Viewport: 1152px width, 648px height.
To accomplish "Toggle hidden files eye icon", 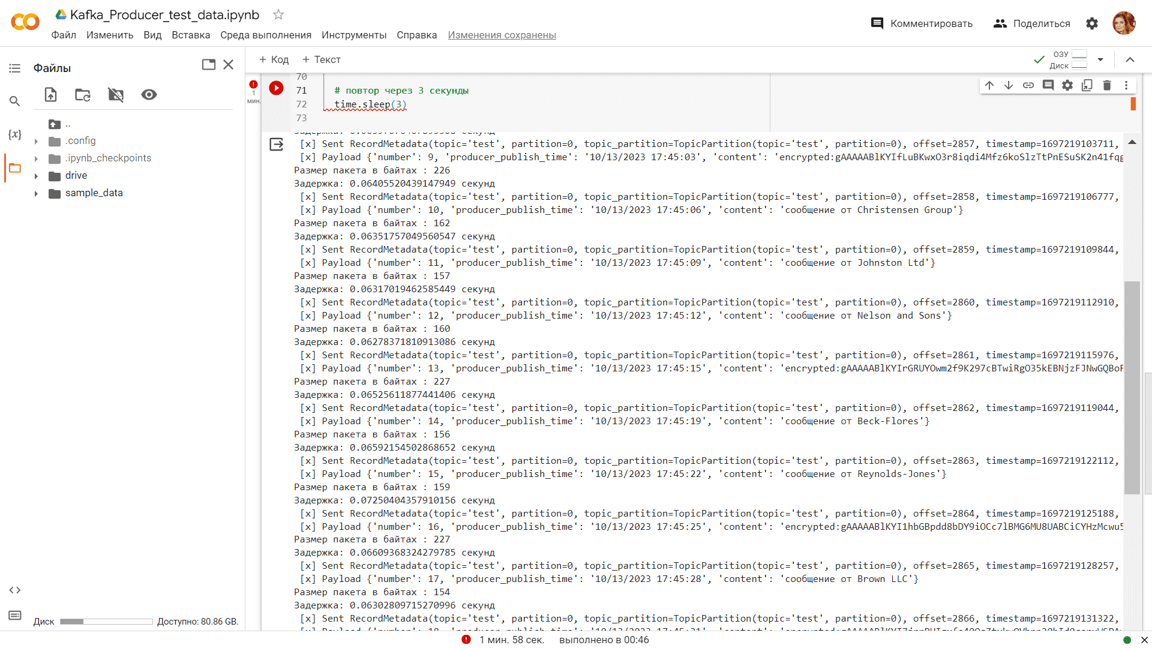I will (x=149, y=95).
